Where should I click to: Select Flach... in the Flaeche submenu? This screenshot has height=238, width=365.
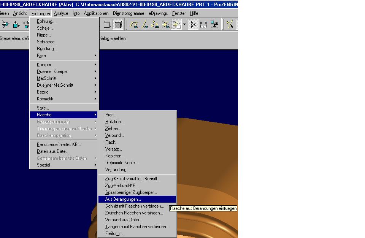137,142
